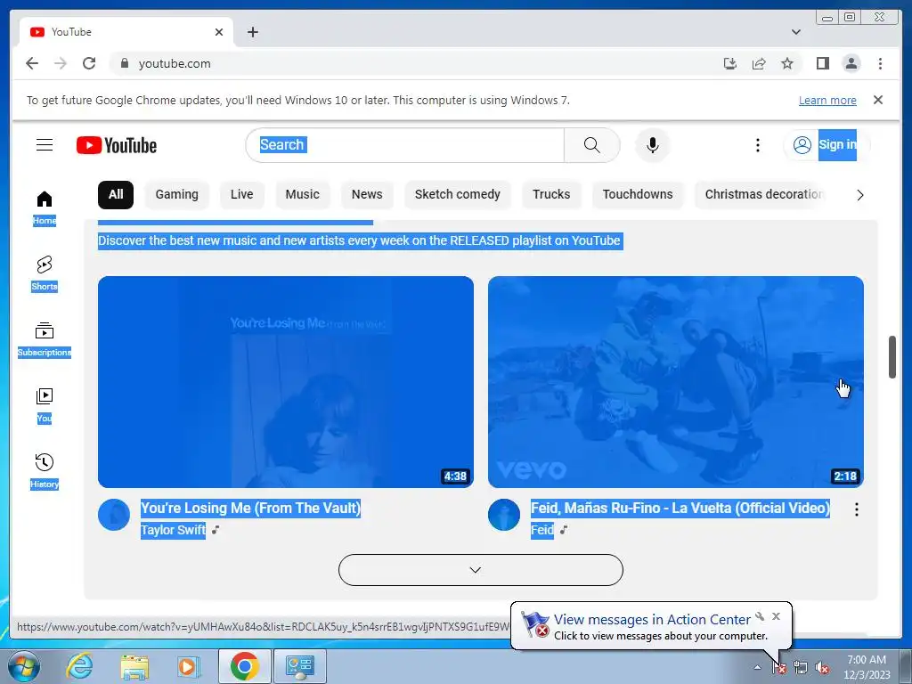Bookmark this page with star icon
Image resolution: width=912 pixels, height=684 pixels.
(787, 63)
